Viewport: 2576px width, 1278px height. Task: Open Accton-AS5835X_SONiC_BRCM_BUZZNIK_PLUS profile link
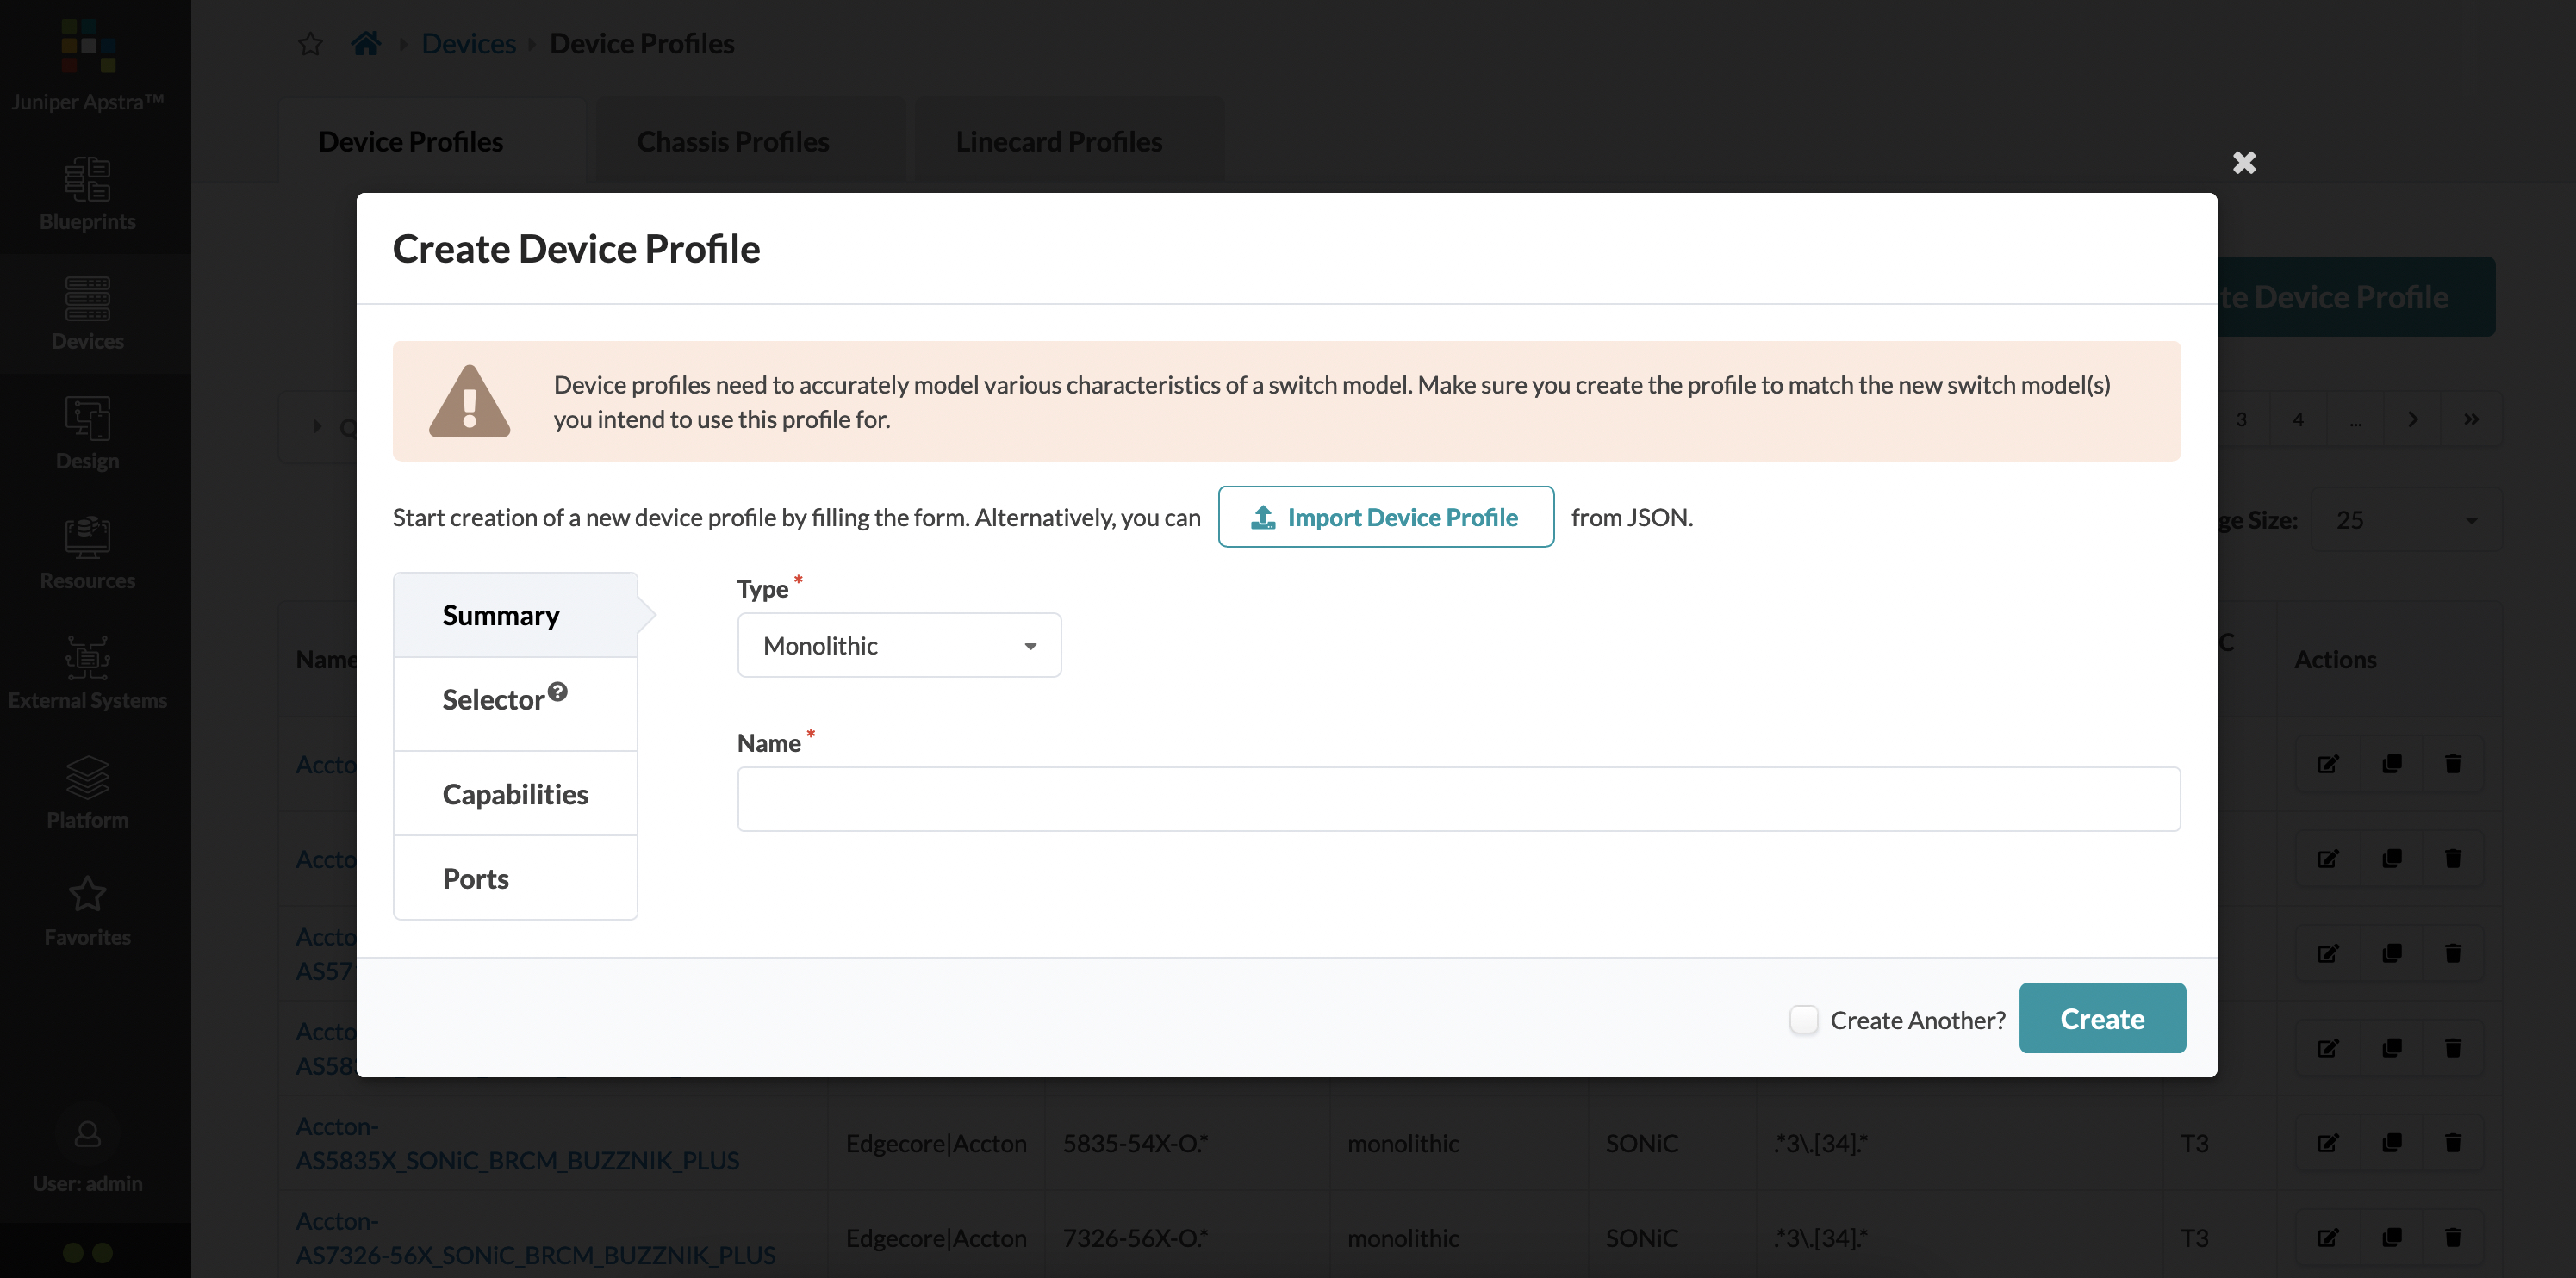[x=517, y=1143]
